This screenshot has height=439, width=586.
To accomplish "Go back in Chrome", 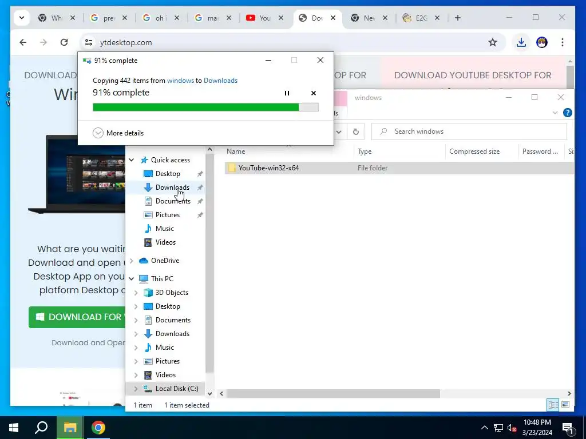I will (x=23, y=42).
